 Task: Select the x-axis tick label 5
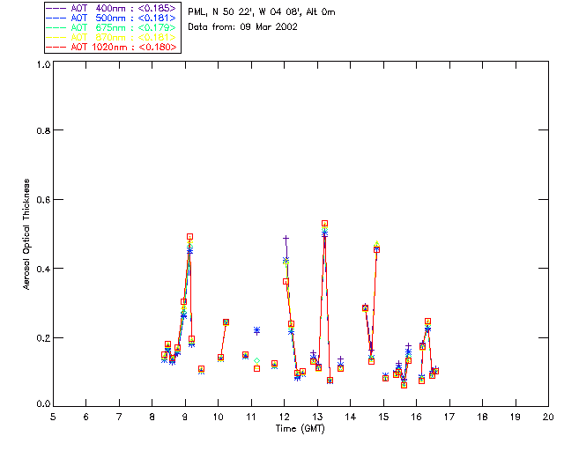(53, 416)
